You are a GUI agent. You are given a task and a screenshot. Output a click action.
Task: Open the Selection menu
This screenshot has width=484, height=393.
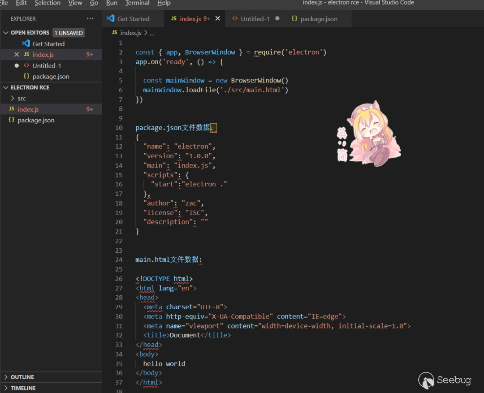tap(48, 3)
